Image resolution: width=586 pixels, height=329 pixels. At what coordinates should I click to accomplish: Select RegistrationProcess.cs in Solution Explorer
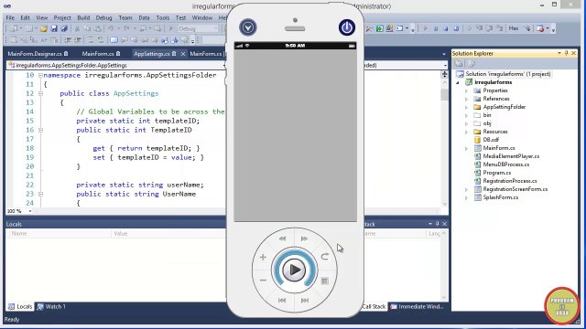tap(509, 181)
